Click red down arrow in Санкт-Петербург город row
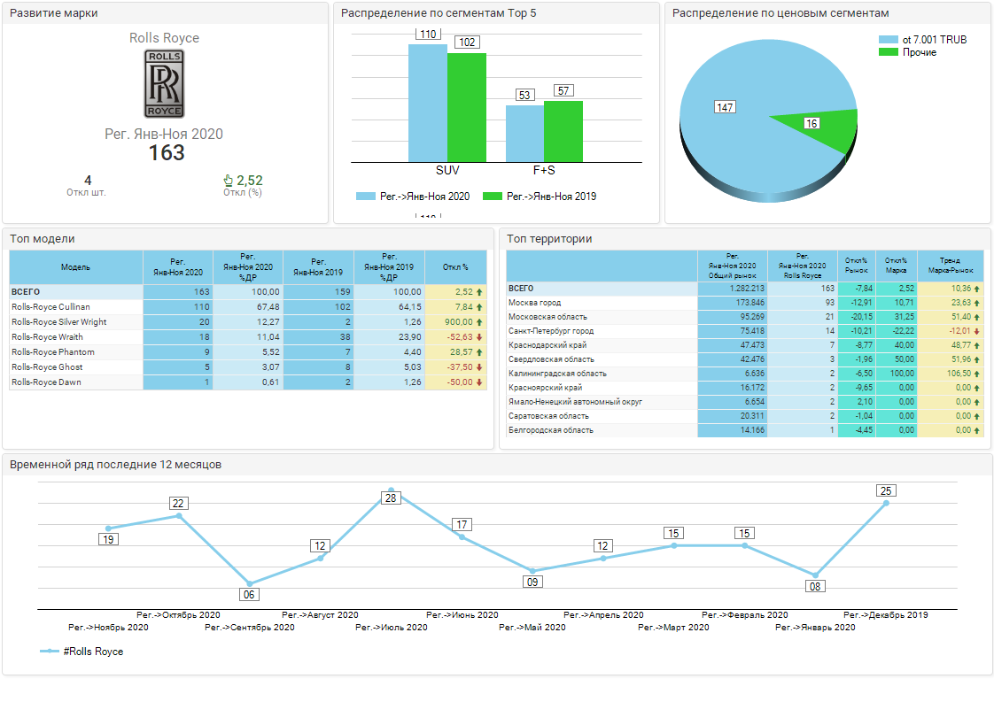 pos(976,331)
